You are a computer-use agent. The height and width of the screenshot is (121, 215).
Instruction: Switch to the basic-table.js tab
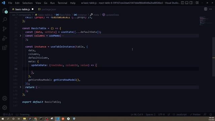(23, 9)
